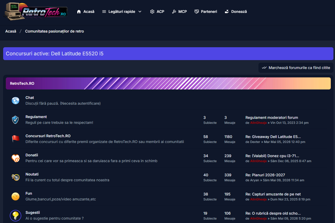The image size is (335, 223).
Task: Click description 'Ai o sugestie pentru comunitate ?'
Action: (x=54, y=218)
